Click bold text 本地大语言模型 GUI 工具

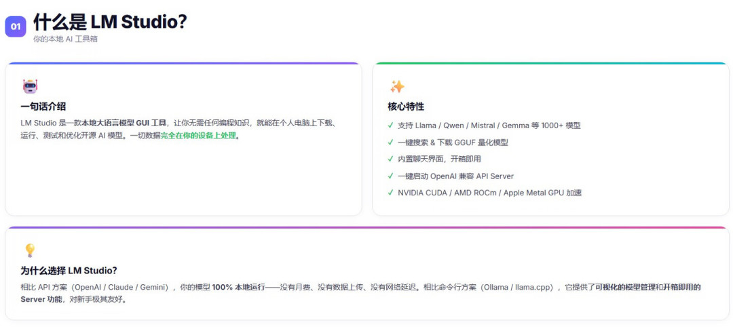coord(124,123)
